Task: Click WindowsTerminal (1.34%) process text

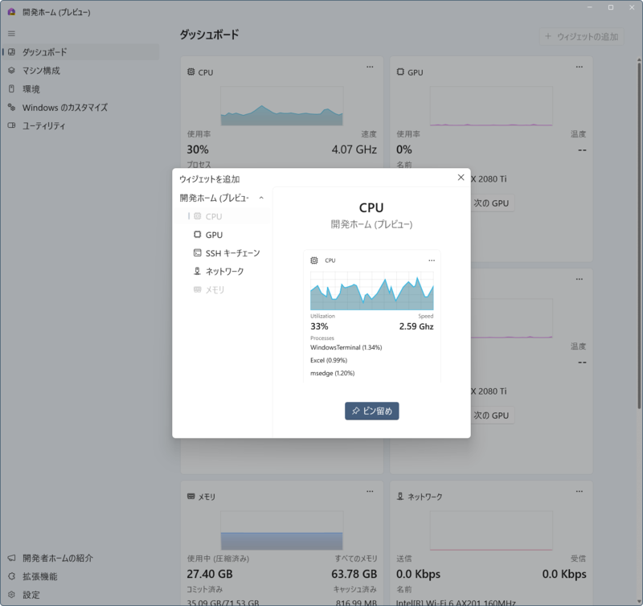Action: [346, 347]
